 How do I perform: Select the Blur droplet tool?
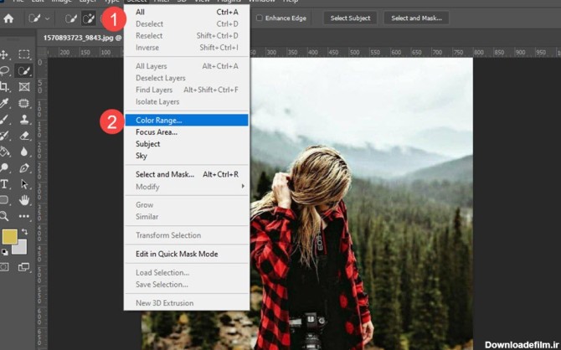(24, 152)
